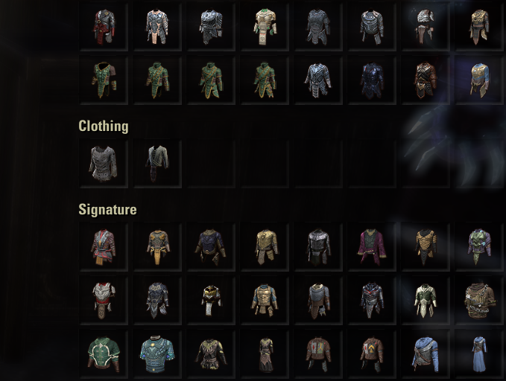Select the gray cloth shirt under Clothing
506x381 pixels.
tap(104, 164)
